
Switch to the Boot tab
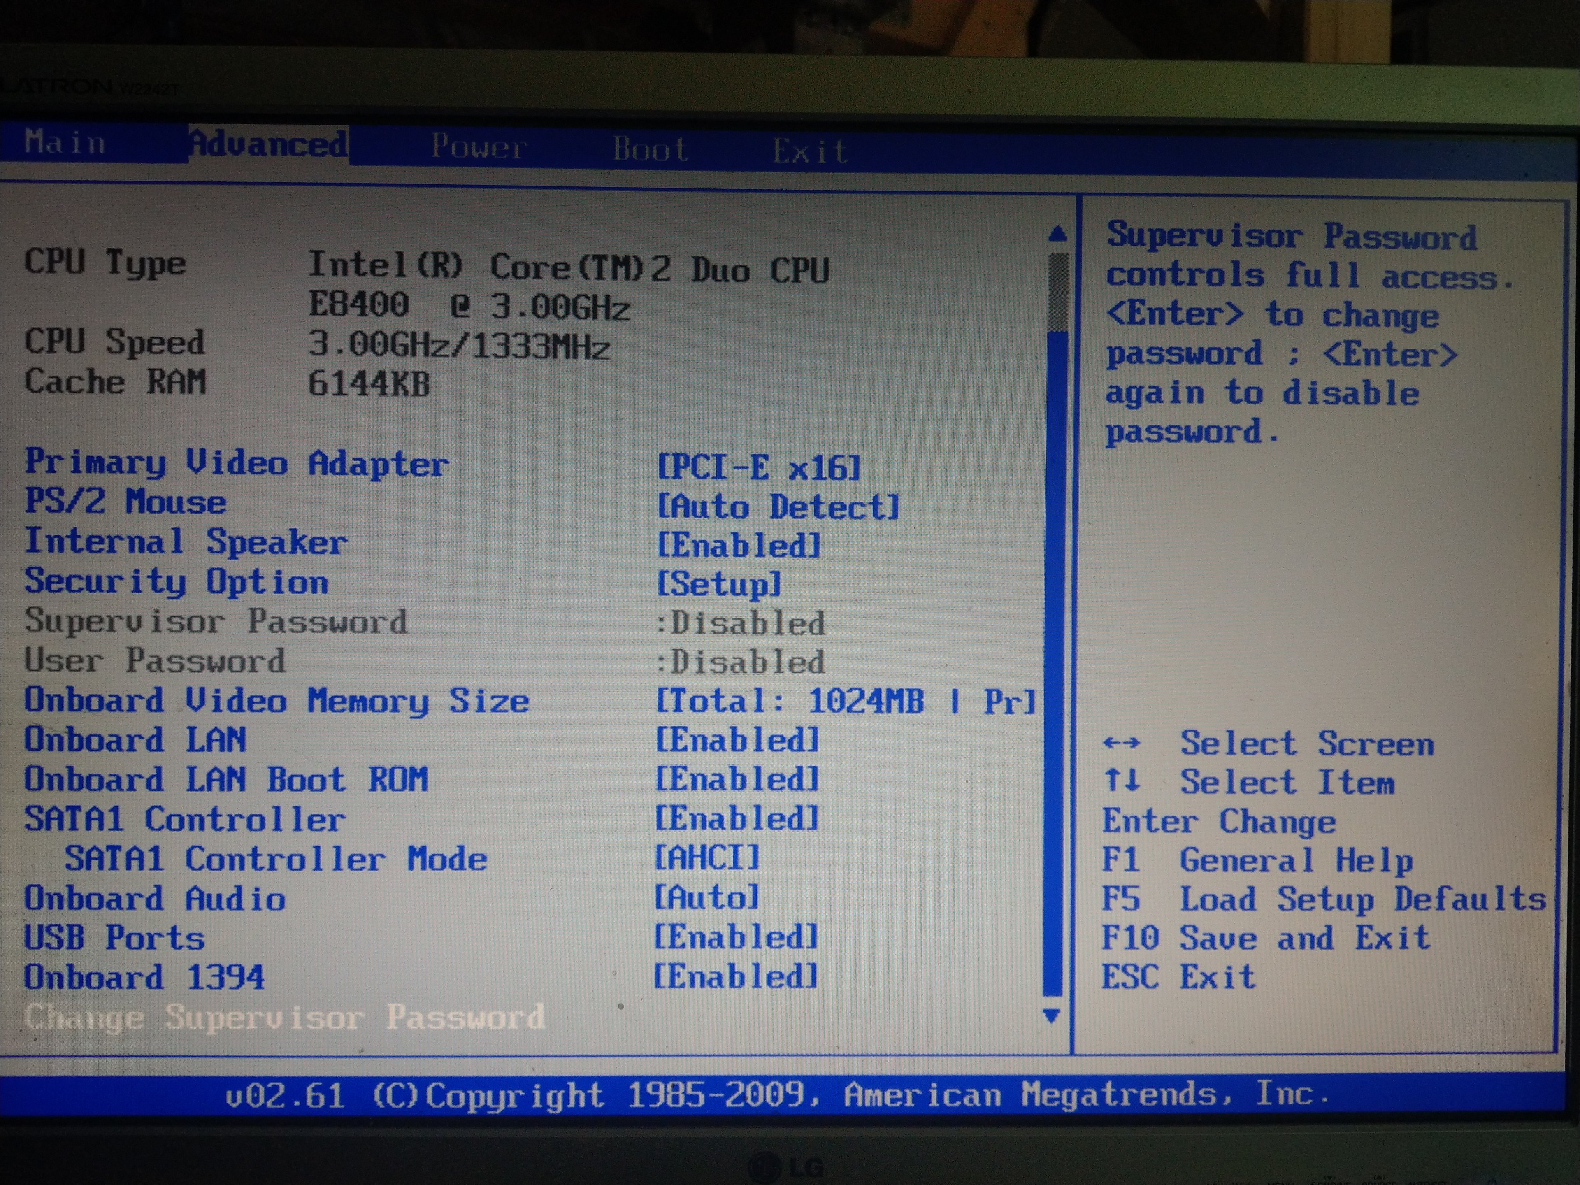click(650, 149)
